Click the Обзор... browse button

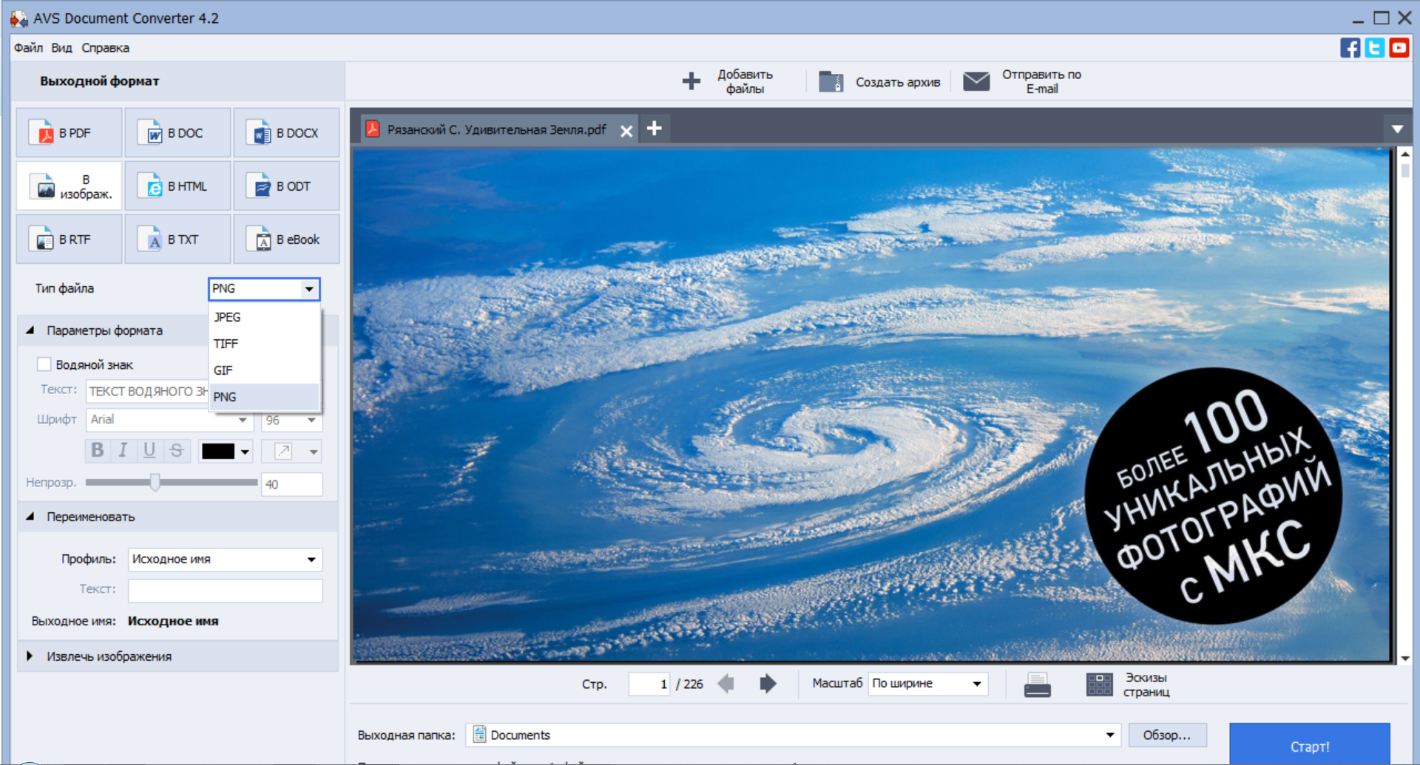[x=1167, y=735]
